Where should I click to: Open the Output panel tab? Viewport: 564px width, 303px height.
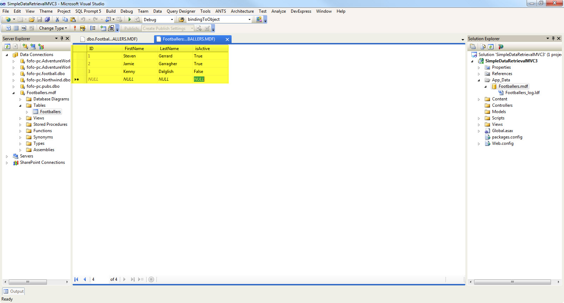pos(13,291)
